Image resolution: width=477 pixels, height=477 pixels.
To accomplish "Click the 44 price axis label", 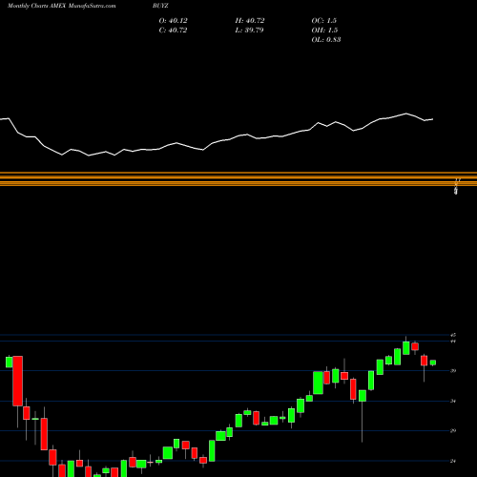I will pyautogui.click(x=453, y=342).
